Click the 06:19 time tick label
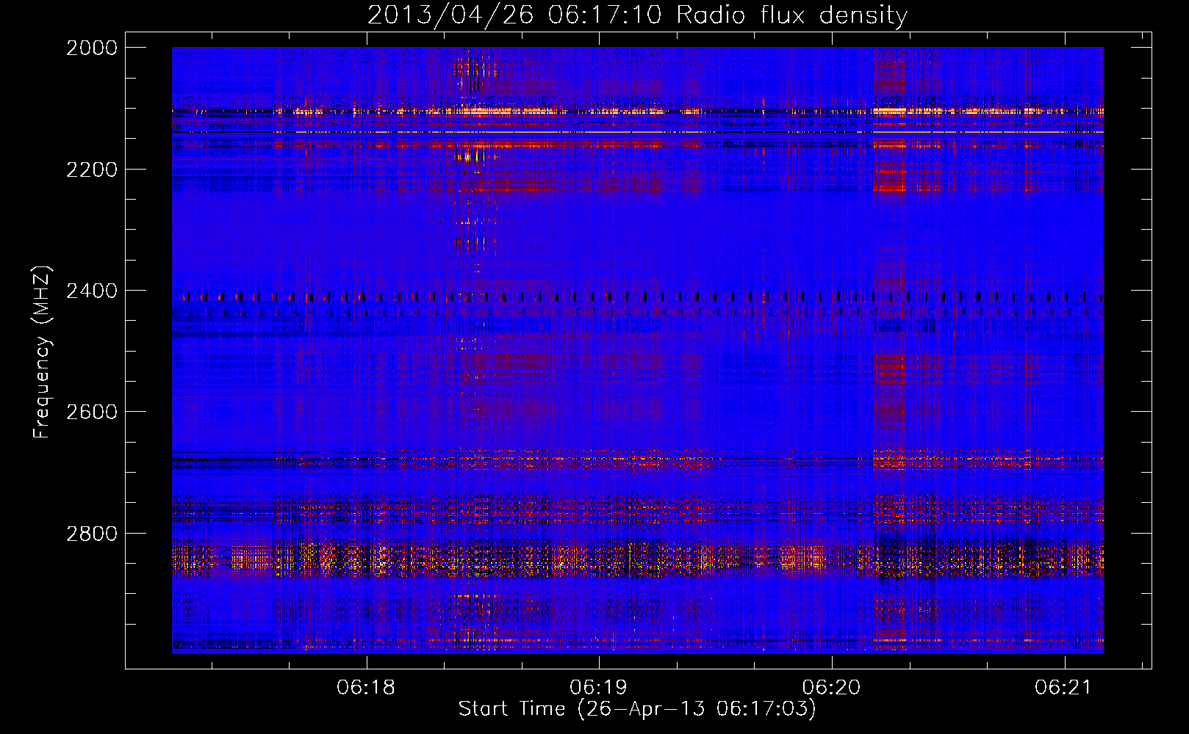Viewport: 1189px width, 734px height. 599,687
